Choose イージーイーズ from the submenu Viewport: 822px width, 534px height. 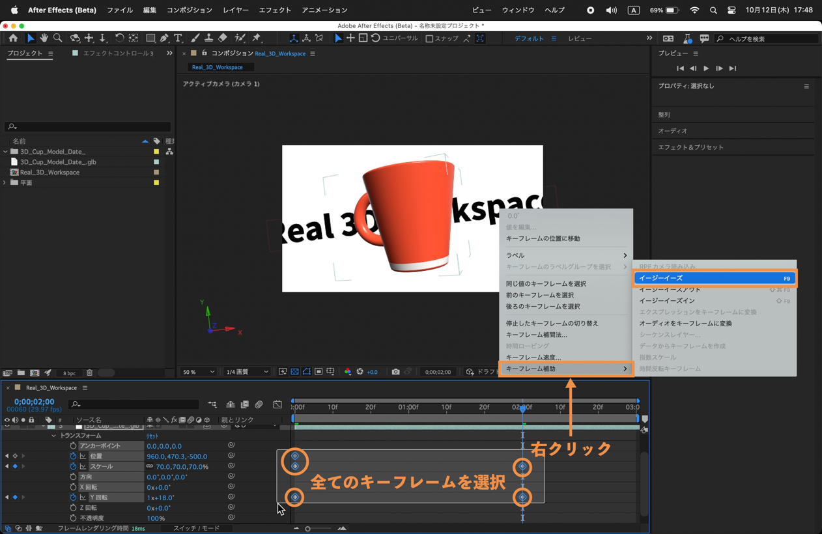point(714,278)
